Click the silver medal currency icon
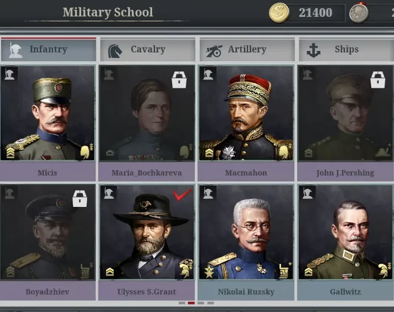 pos(359,12)
